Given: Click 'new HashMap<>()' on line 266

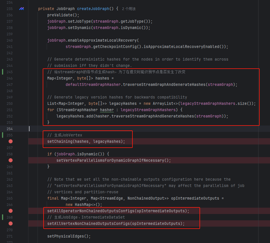Looking at the screenshot, I should click(83, 205).
